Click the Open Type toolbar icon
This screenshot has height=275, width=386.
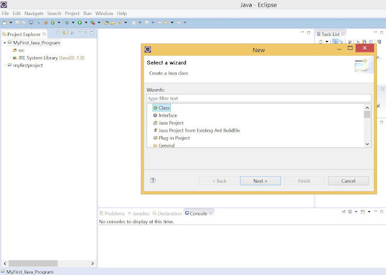(107, 23)
